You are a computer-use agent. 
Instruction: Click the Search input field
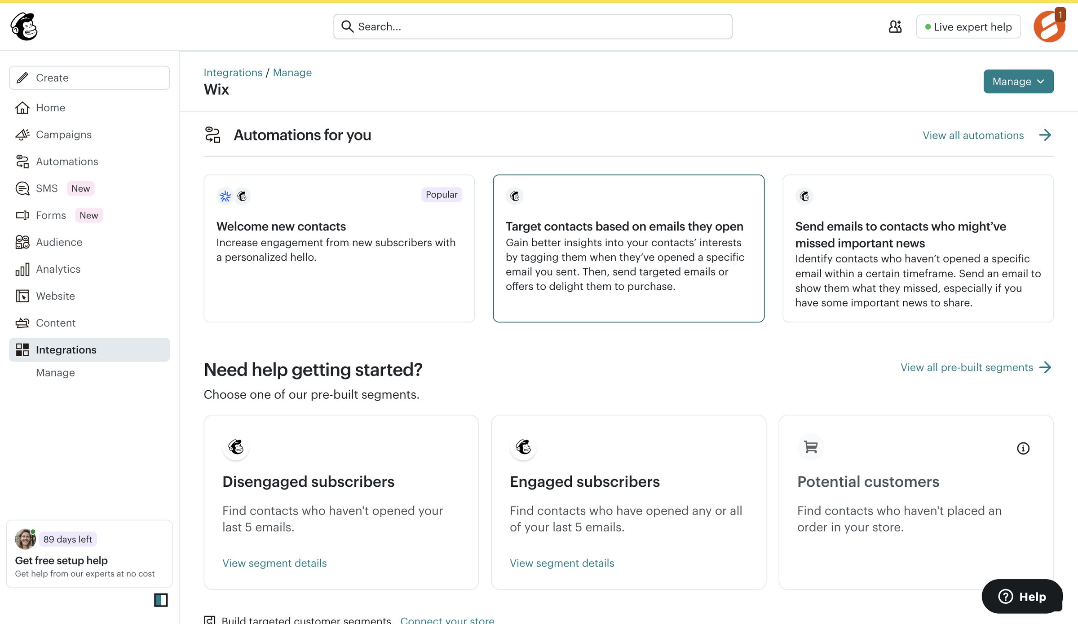(533, 26)
